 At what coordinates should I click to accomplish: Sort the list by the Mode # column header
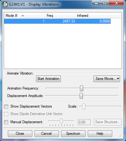(x=24, y=16)
